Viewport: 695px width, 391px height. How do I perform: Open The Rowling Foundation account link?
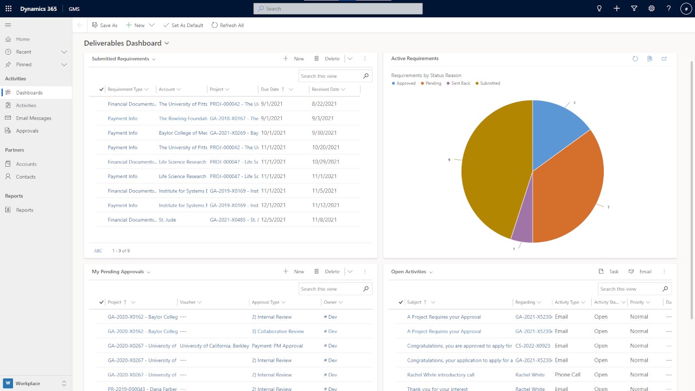[x=183, y=118]
